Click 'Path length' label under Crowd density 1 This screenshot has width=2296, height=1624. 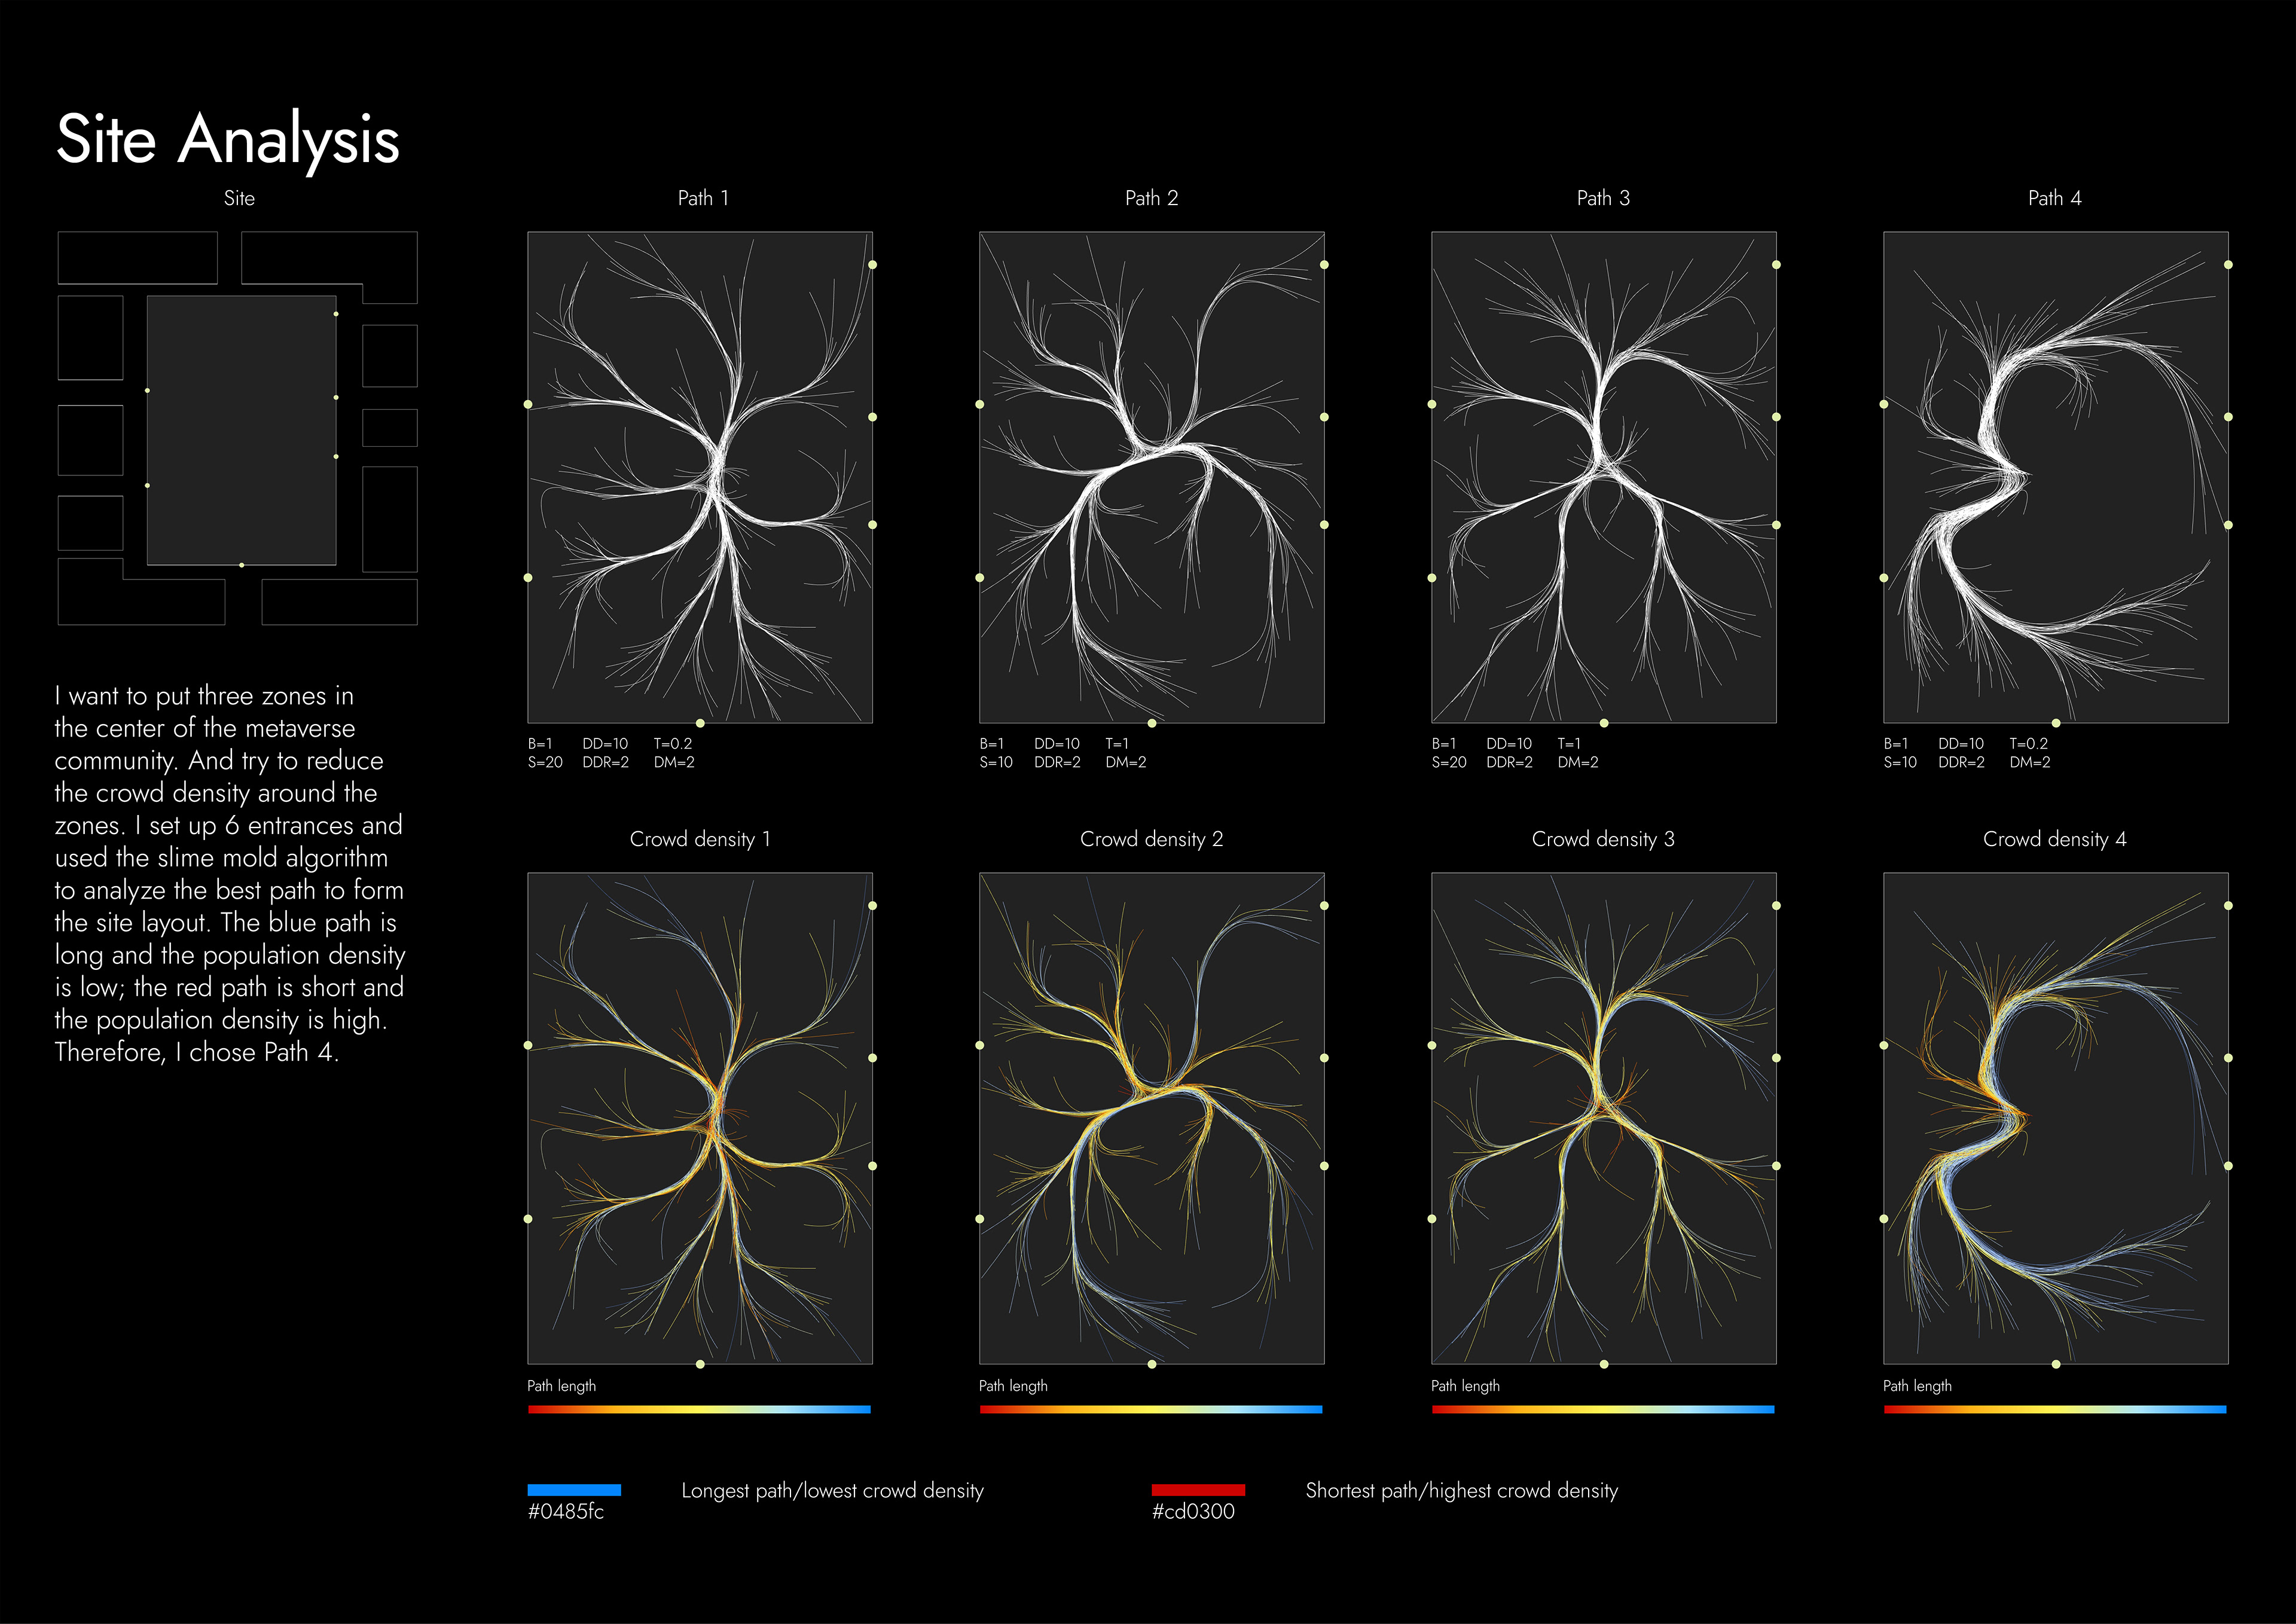click(561, 1386)
